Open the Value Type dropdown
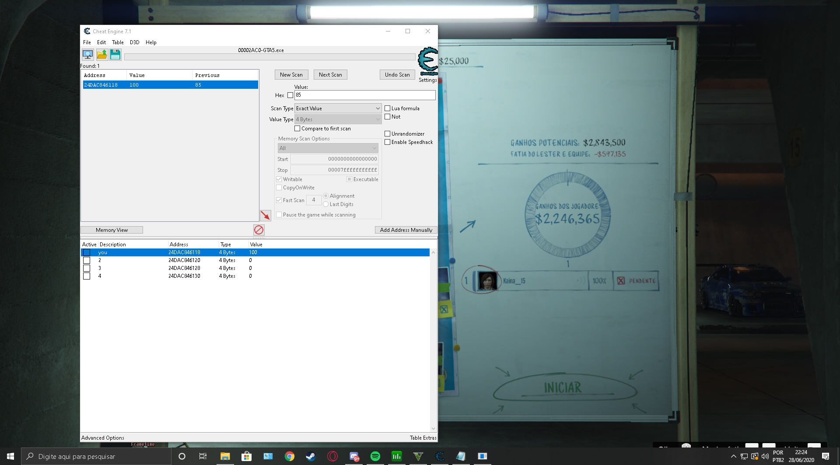The width and height of the screenshot is (840, 465). click(x=338, y=119)
